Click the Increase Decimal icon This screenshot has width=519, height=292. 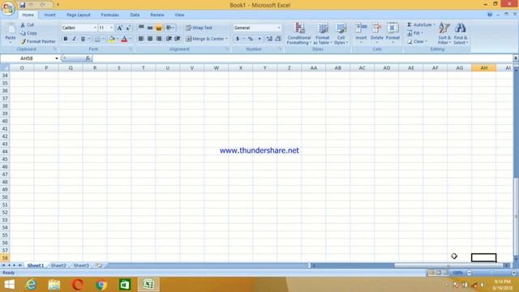click(x=269, y=39)
